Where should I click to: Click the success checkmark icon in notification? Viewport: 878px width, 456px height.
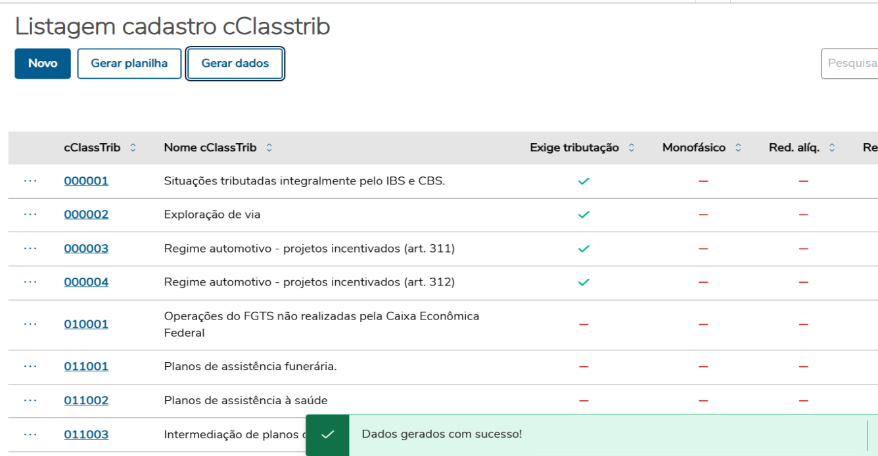[327, 434]
